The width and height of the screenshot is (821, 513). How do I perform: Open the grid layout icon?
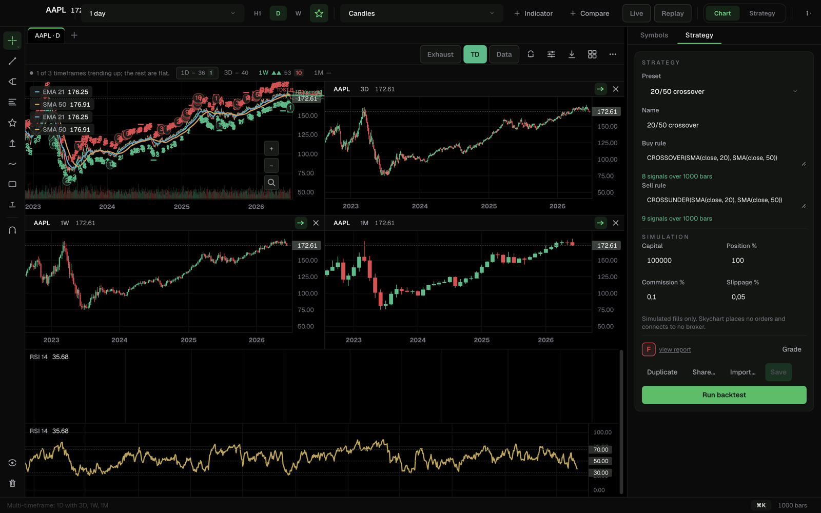592,54
